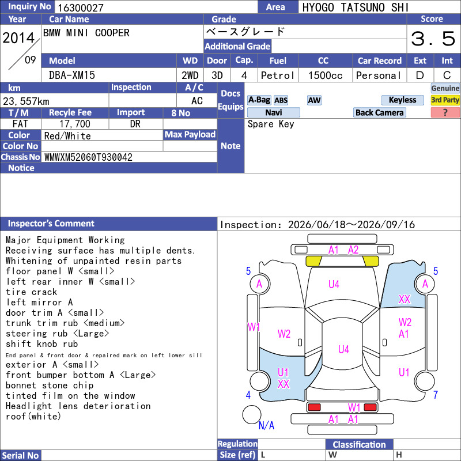Select the Keyless equipment badge
The image size is (461, 461).
pos(402,100)
